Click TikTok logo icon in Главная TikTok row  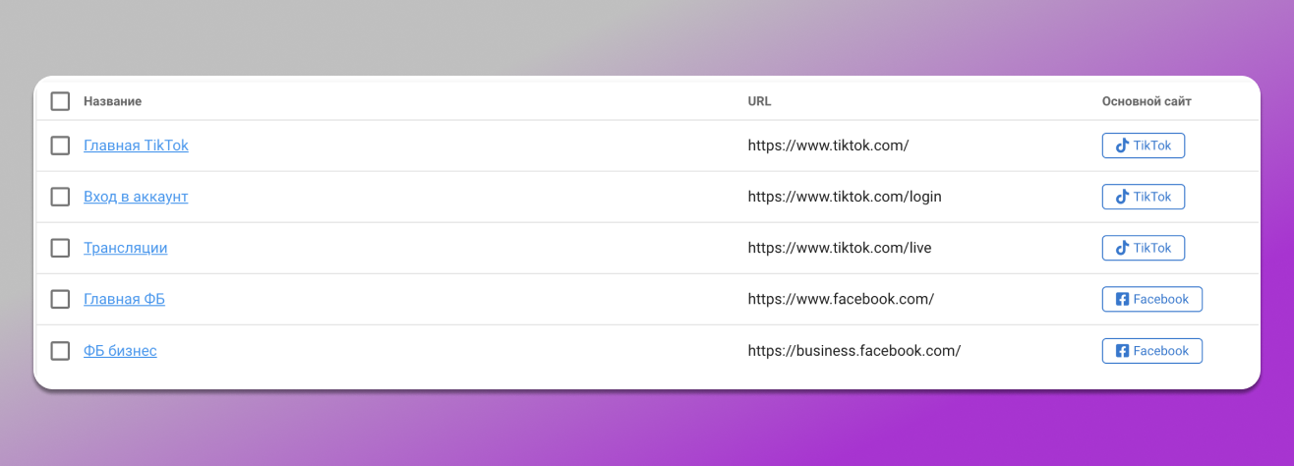point(1122,146)
